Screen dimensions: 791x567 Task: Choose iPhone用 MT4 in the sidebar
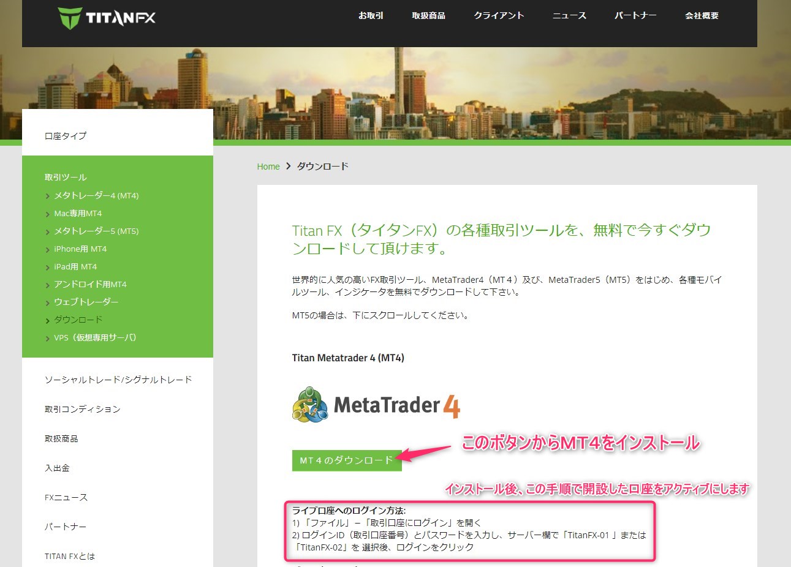(x=80, y=249)
